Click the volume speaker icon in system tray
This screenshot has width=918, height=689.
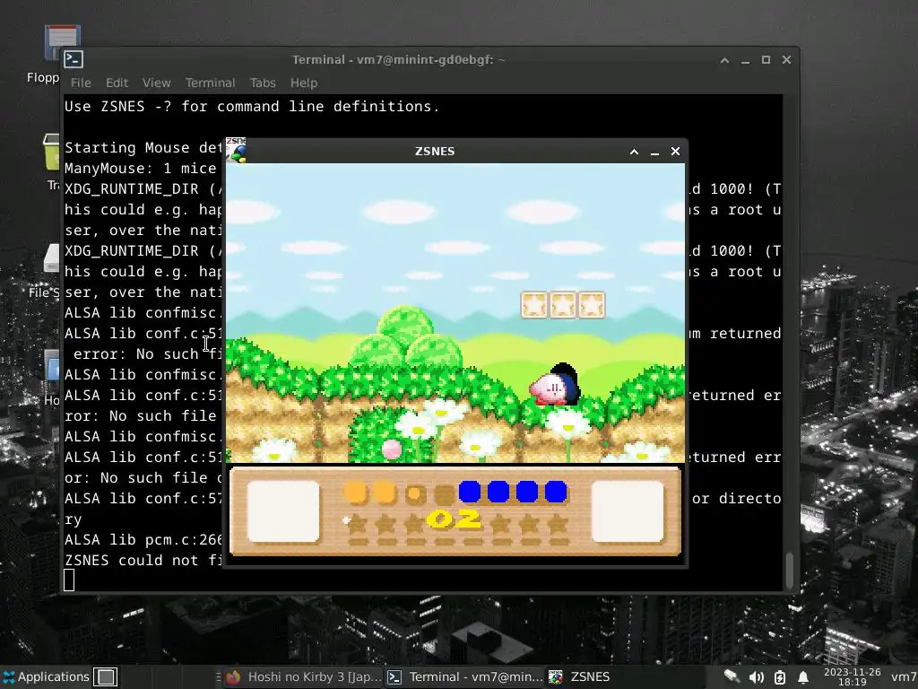click(756, 677)
